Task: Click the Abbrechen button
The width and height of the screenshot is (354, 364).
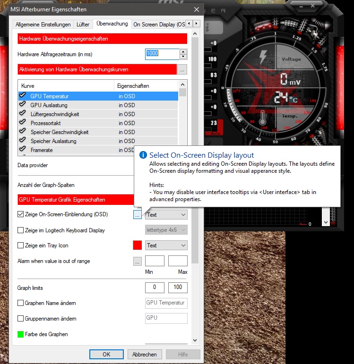Action: click(144, 354)
